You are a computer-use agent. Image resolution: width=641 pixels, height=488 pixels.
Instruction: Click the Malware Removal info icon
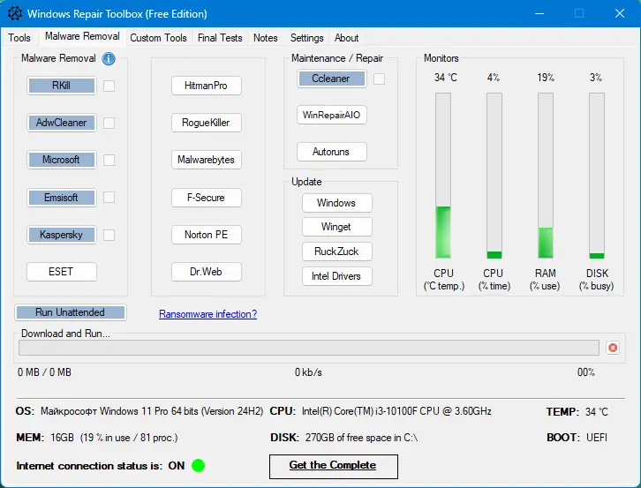pyautogui.click(x=109, y=59)
